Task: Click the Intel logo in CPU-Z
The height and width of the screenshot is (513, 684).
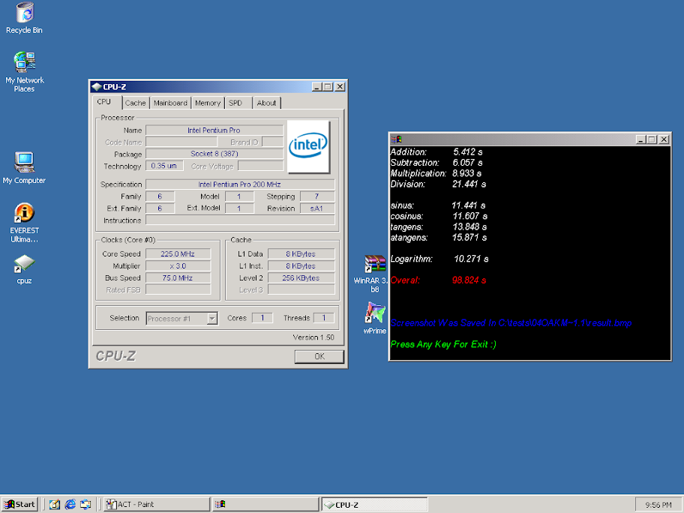Action: (308, 146)
